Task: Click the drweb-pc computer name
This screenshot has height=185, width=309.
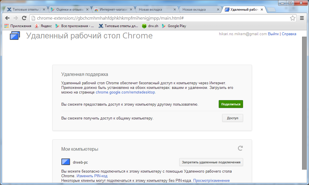Action: coord(80,162)
